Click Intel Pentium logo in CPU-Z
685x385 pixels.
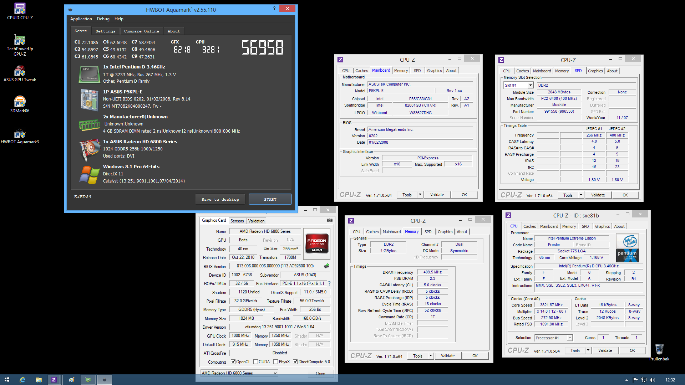pos(628,248)
